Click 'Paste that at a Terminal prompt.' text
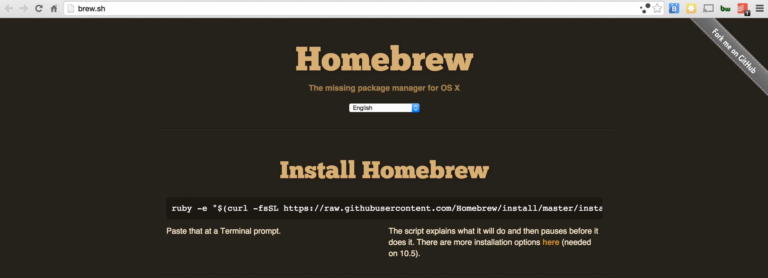The height and width of the screenshot is (278, 768). click(223, 231)
